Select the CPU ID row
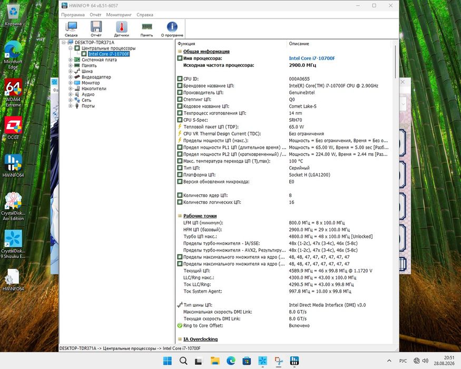This screenshot has height=369, width=461. coord(284,79)
